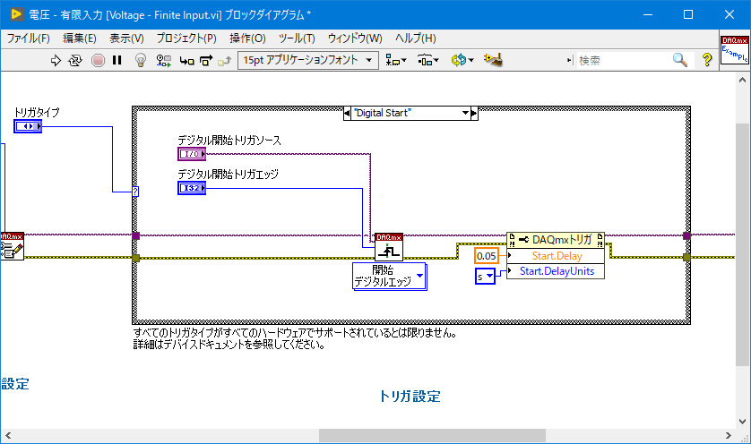Click the DAQmx Example VI icon

coord(735,50)
